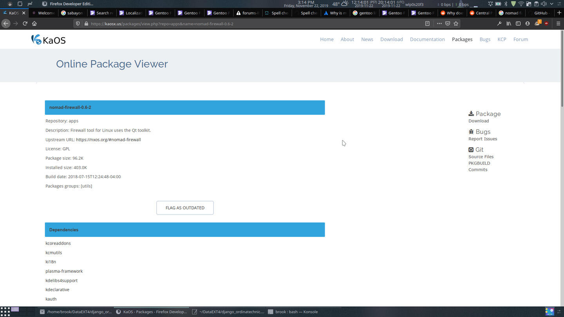564x317 pixels.
Task: Click the Bluetooth tray icon
Action: (x=506, y=4)
